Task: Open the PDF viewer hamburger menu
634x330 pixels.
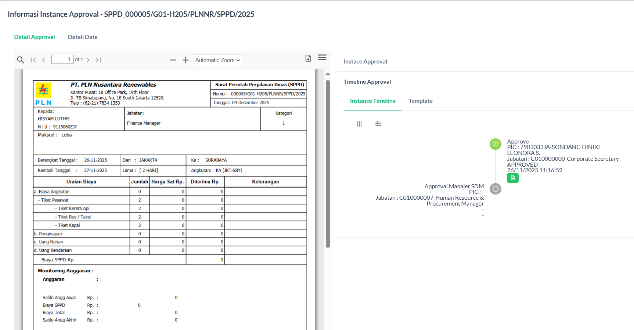Action: coord(322,58)
